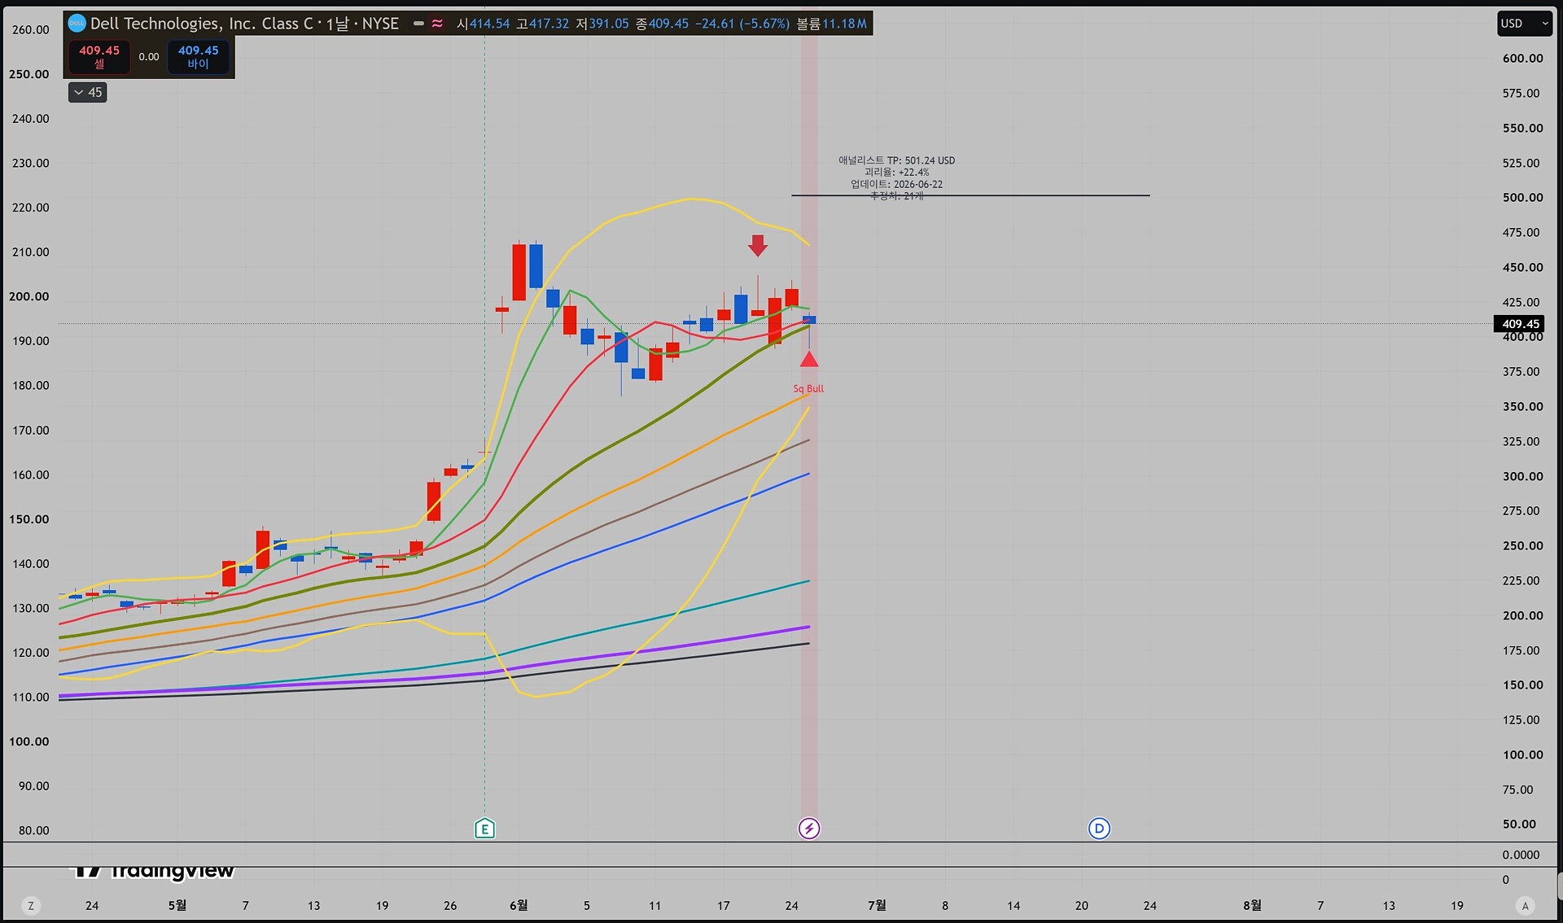The height and width of the screenshot is (923, 1563).
Task: Click the blue 409.45 buy button
Action: point(198,56)
